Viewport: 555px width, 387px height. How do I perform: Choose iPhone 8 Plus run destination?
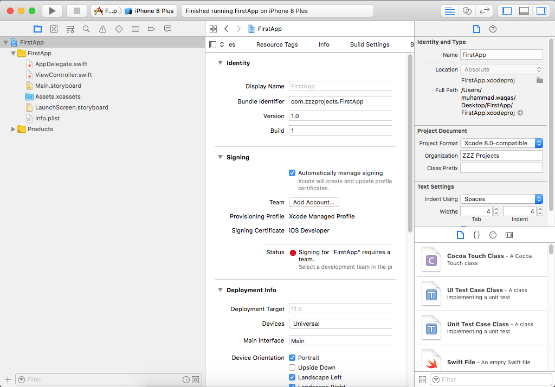pyautogui.click(x=149, y=11)
